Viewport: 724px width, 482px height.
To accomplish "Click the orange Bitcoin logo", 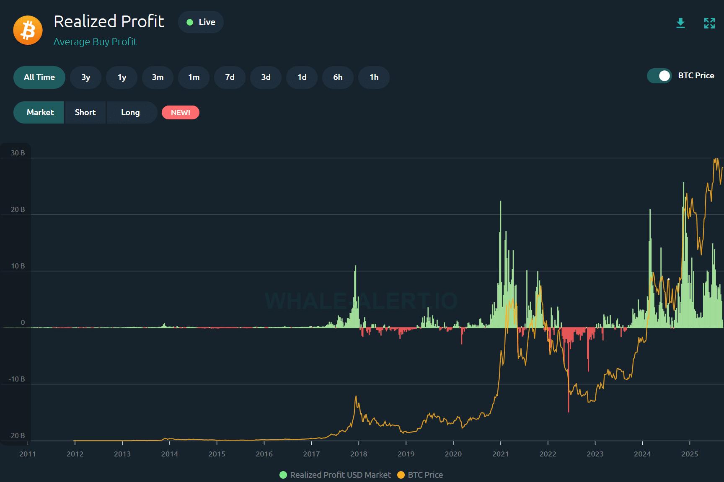I will pos(28,30).
